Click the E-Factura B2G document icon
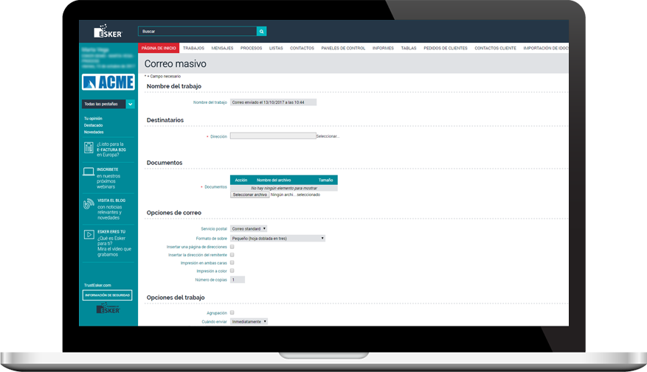Viewport: 647px width, 372px height. (x=89, y=148)
